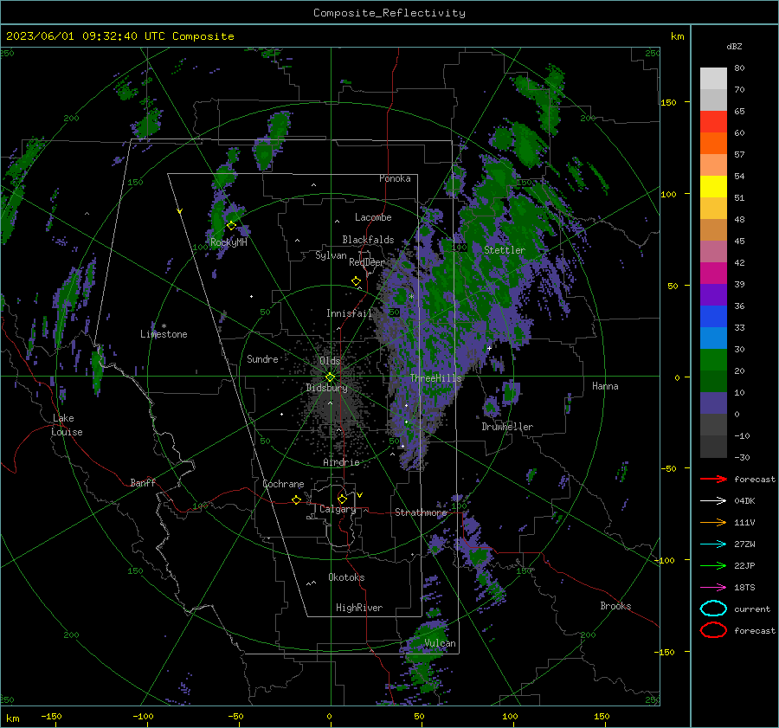Click the Vulcan label
Screen dimensions: 779x728
tap(440, 643)
